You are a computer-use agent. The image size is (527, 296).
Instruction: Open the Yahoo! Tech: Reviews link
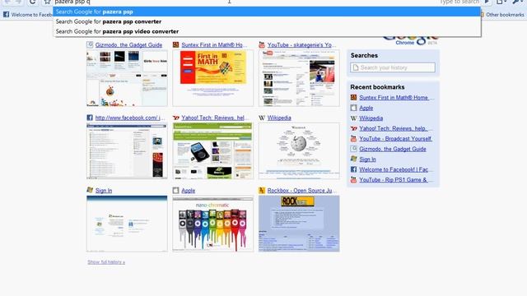point(215,118)
